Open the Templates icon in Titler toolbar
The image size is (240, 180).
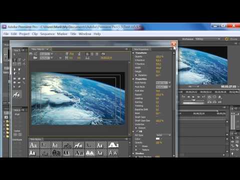tap(35, 57)
